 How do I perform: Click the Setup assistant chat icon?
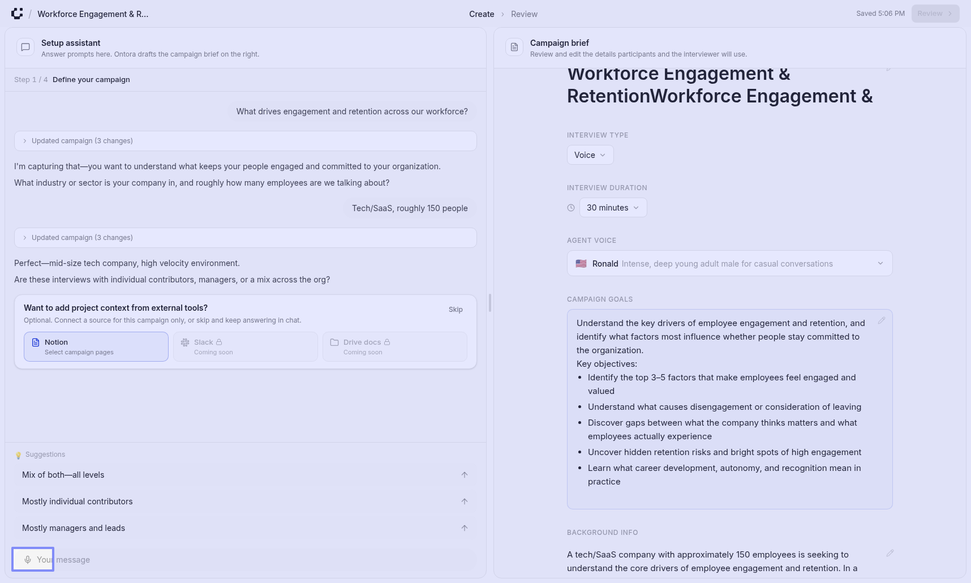25,48
